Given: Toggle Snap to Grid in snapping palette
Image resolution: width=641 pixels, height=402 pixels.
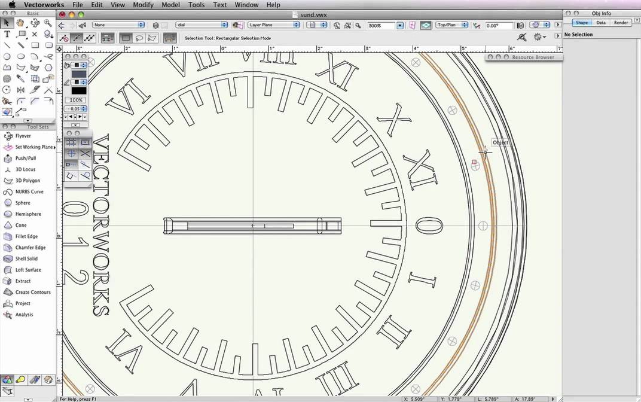Looking at the screenshot, I should (72, 142).
